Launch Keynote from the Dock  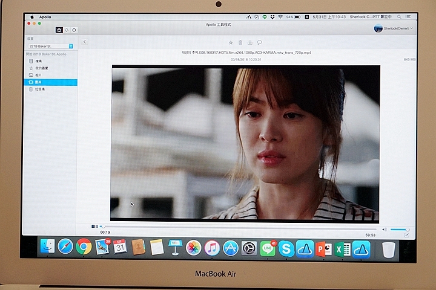click(175, 247)
